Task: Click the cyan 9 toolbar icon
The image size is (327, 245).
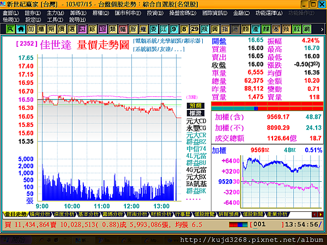Action: pos(174,29)
